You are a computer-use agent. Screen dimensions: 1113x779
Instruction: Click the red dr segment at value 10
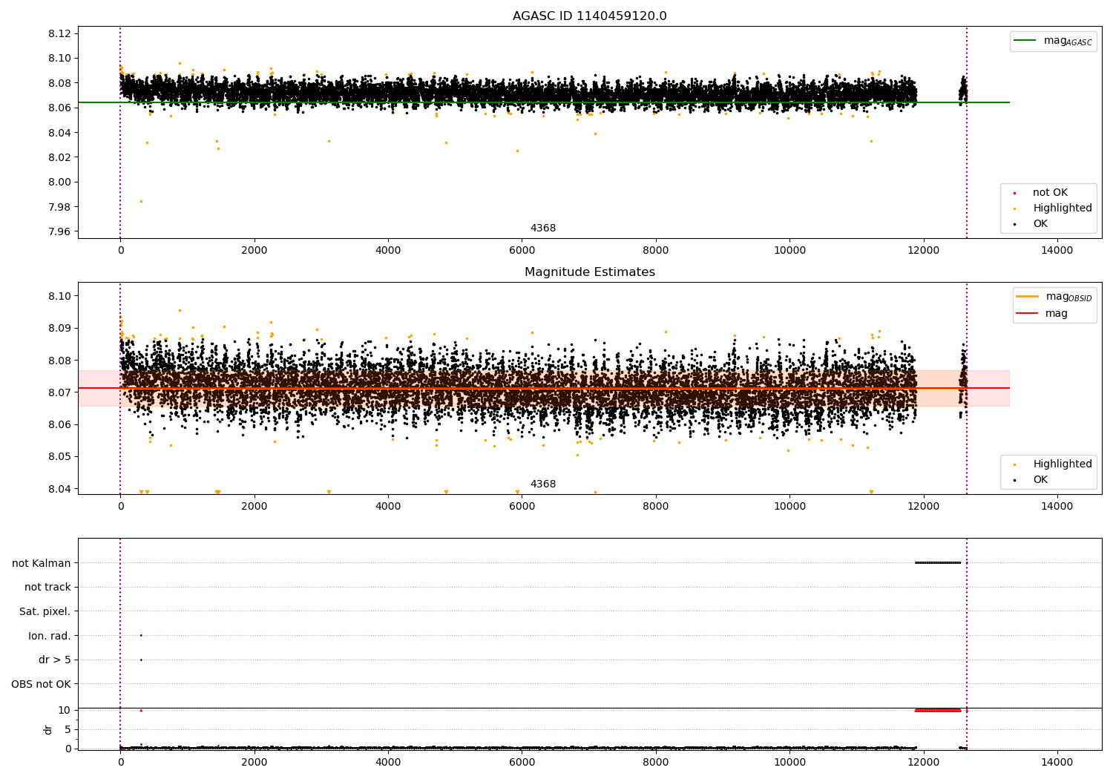(938, 710)
